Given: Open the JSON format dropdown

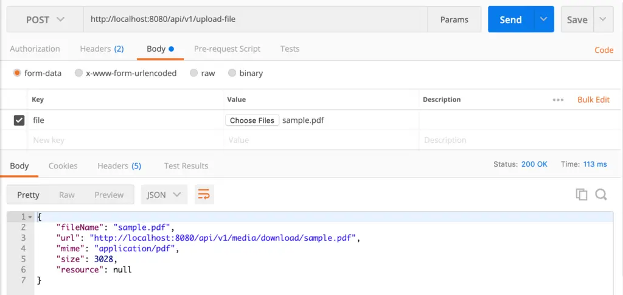Looking at the screenshot, I should tap(164, 195).
